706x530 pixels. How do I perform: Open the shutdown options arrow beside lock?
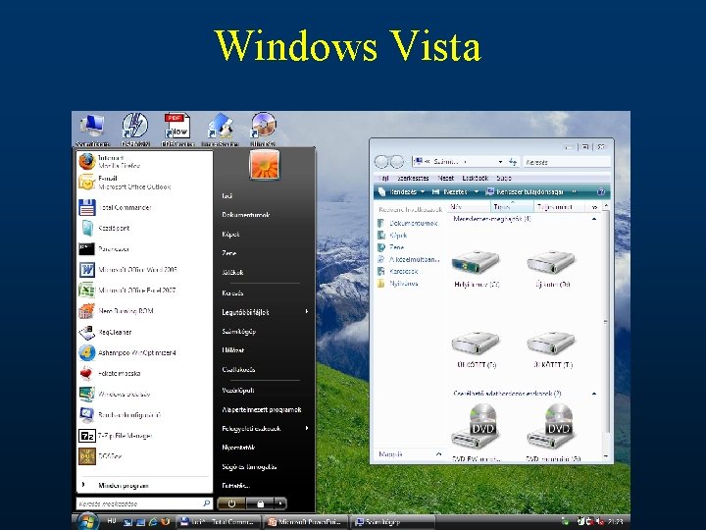[x=280, y=503]
